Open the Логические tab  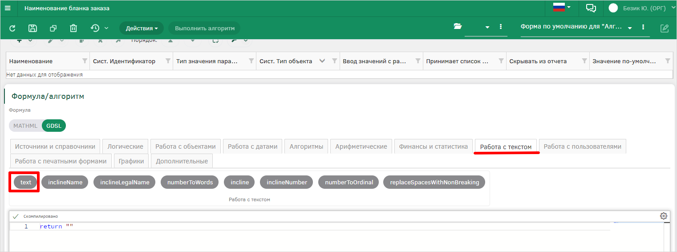pos(126,146)
